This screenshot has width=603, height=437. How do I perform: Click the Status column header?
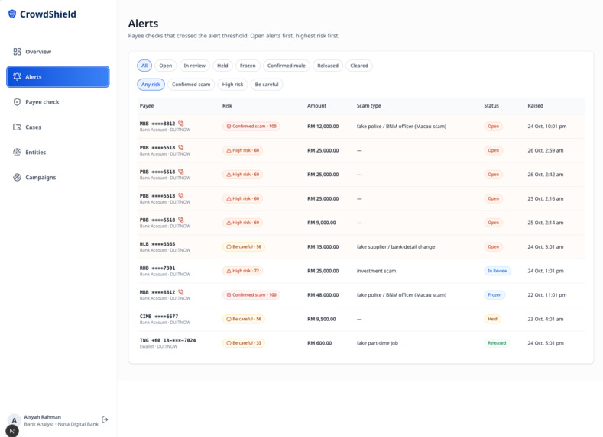pos(491,106)
